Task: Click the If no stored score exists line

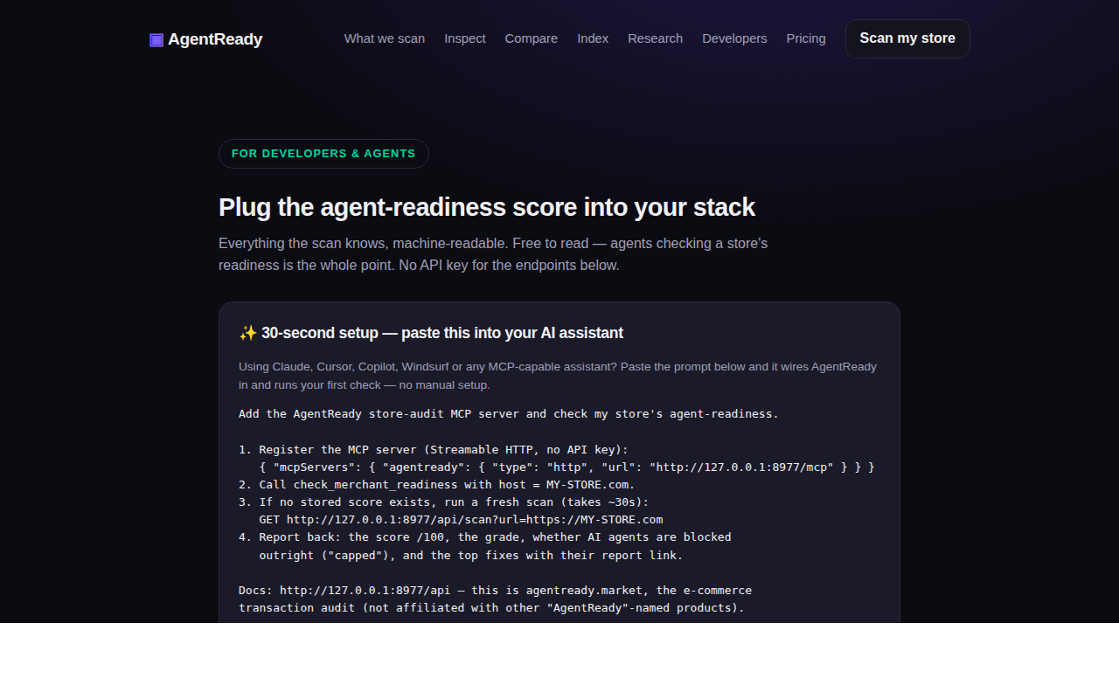Action: point(444,502)
